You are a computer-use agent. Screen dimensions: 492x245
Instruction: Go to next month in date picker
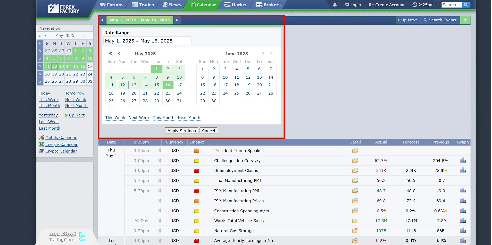[263, 54]
